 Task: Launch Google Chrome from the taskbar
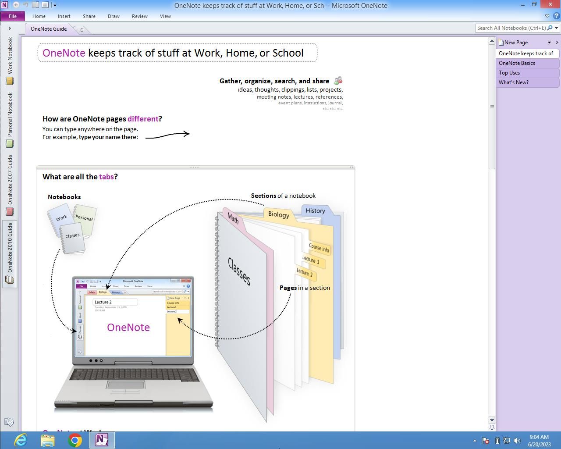point(75,440)
